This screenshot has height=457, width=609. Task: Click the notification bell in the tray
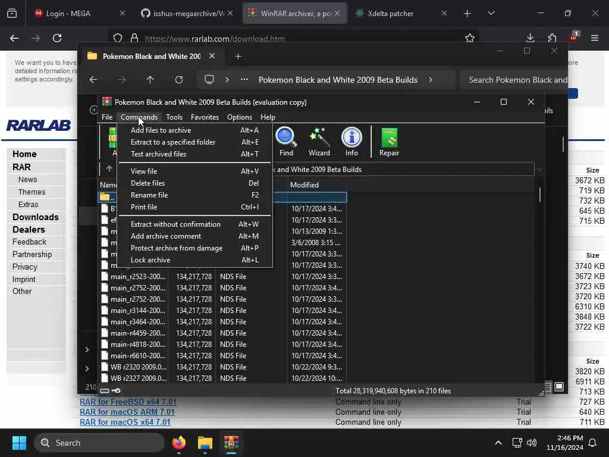pyautogui.click(x=593, y=443)
